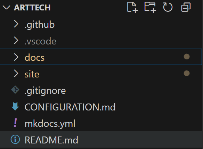203x149 pixels.
Task: Select the ARTTECH workspace header title
Action: point(32,8)
